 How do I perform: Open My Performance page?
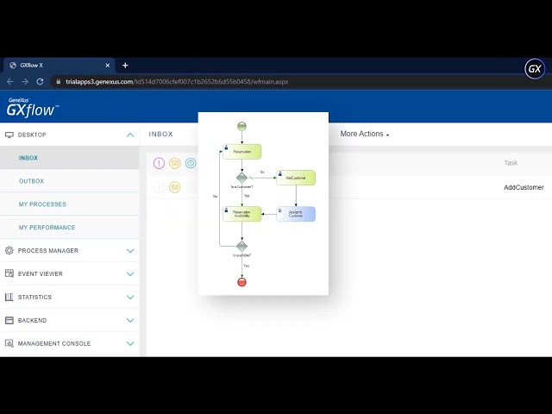(47, 228)
